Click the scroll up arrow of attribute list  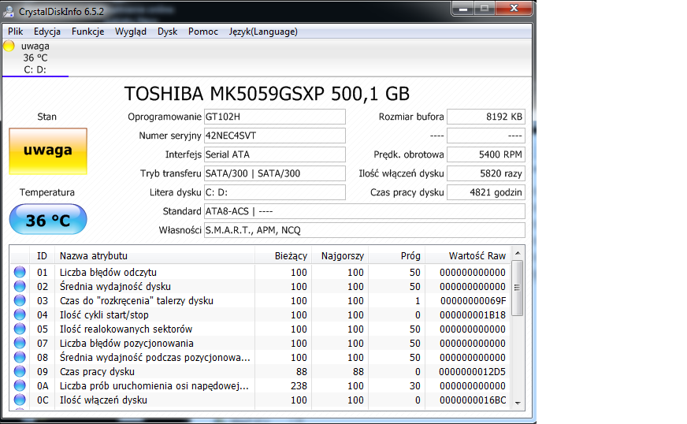pyautogui.click(x=518, y=253)
